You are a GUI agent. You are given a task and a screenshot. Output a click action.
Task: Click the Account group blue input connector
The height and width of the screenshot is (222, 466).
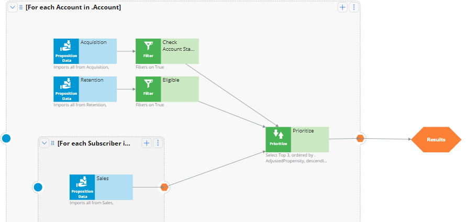(6, 138)
